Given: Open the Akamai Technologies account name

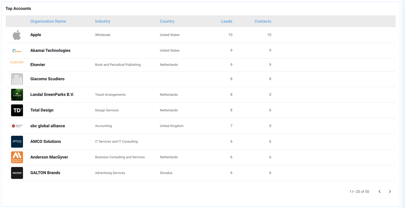Looking at the screenshot, I should point(50,50).
